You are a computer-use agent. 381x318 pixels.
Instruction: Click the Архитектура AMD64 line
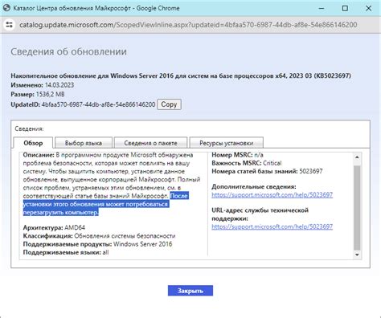54,228
